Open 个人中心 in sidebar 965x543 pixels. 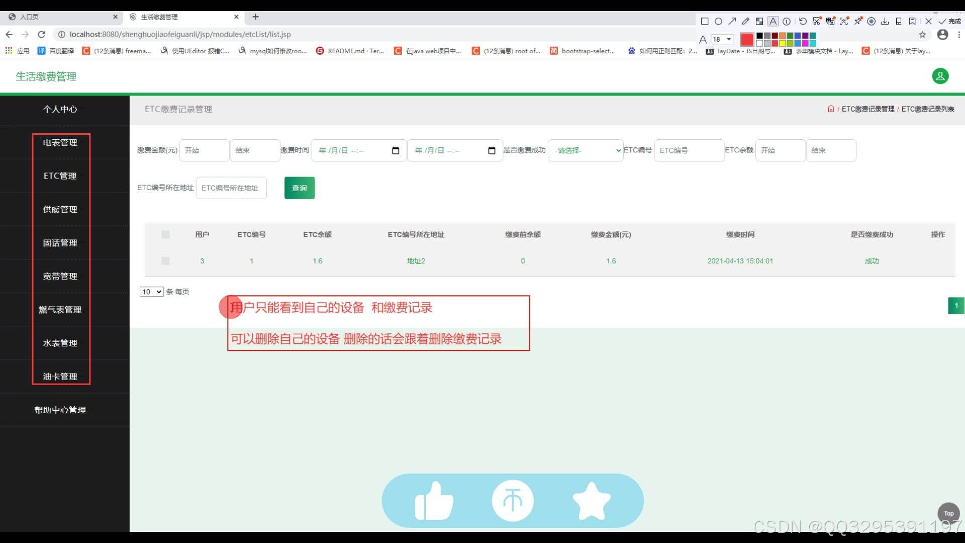[x=60, y=109]
